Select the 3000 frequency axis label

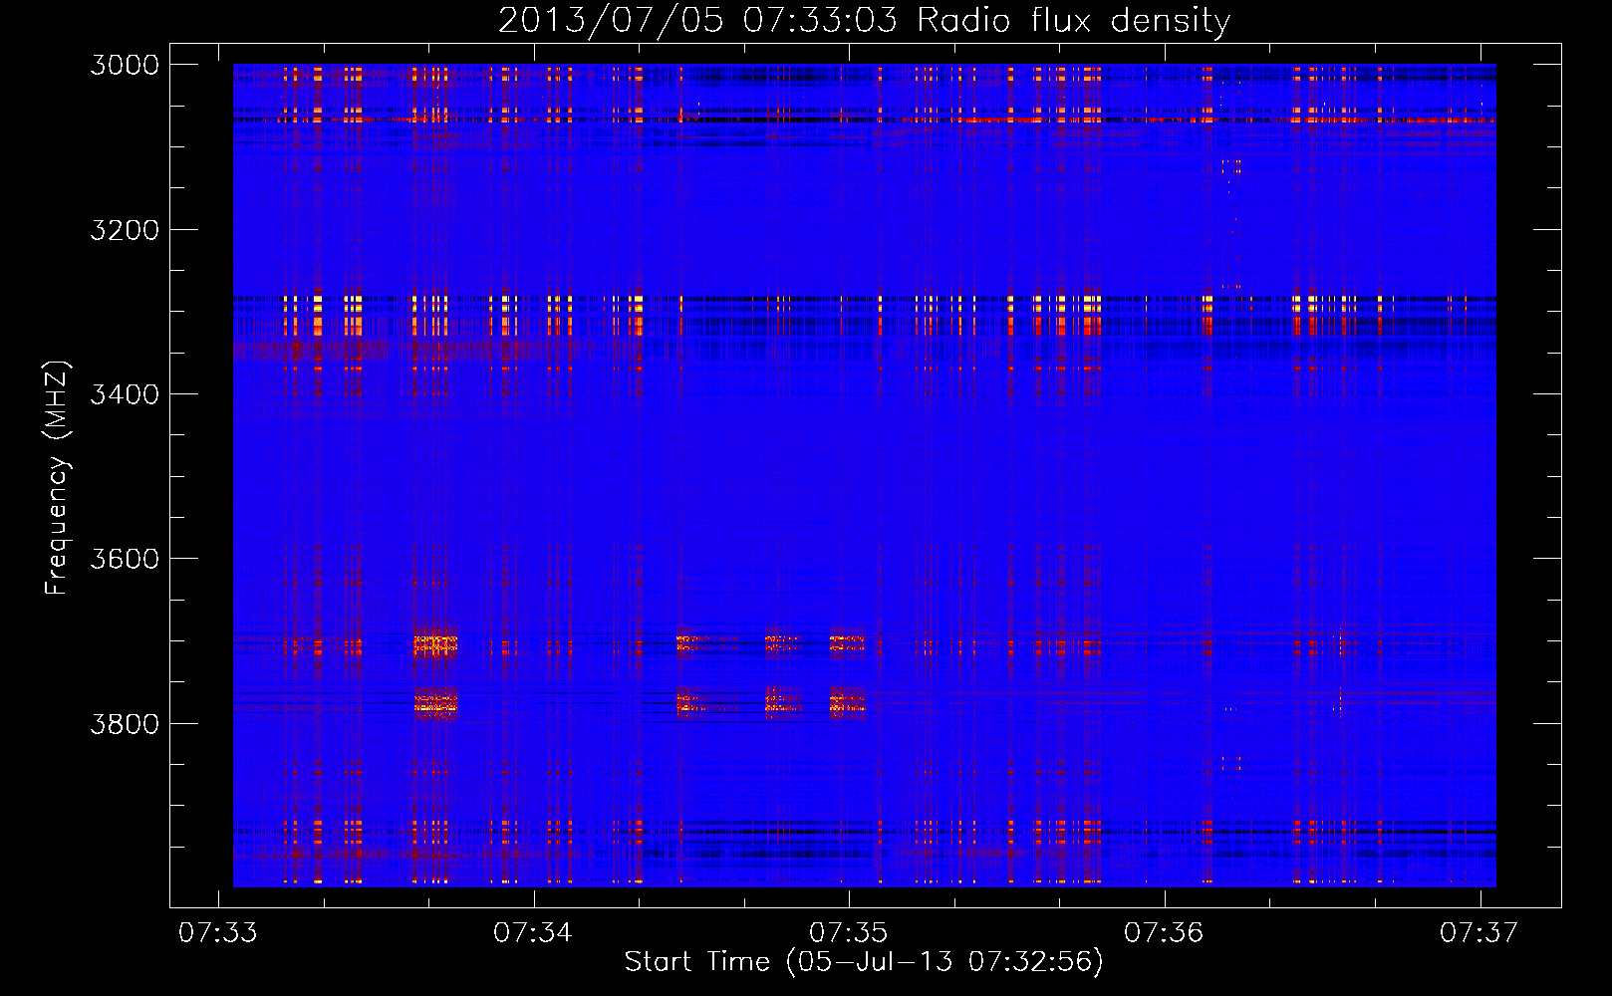[x=125, y=65]
